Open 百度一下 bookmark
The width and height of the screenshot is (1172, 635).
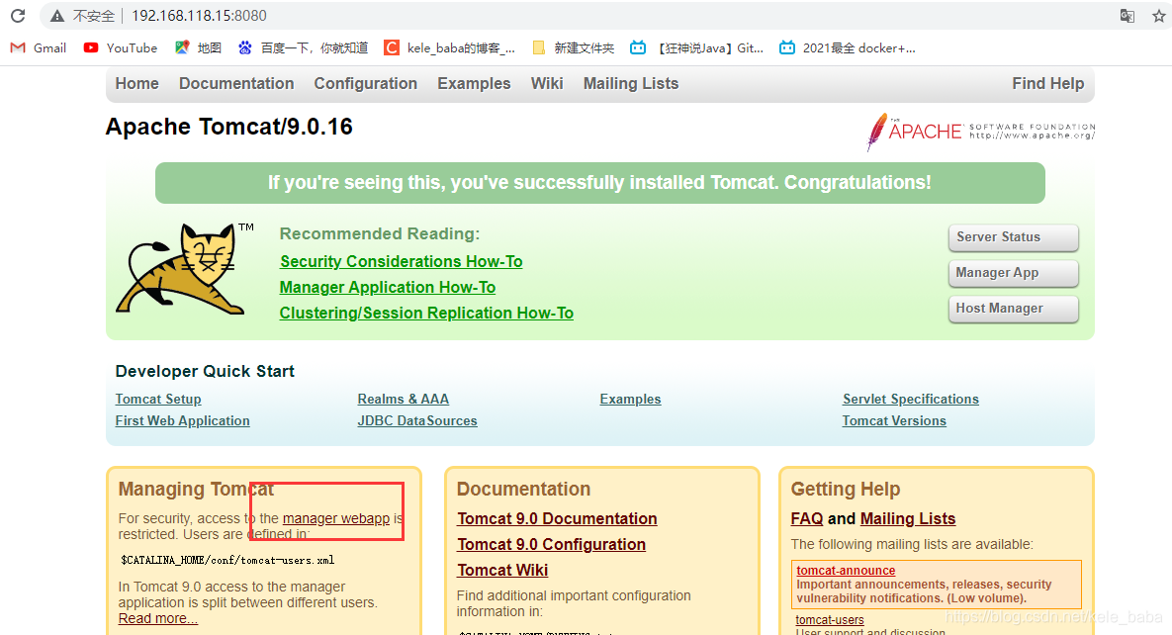pos(303,47)
